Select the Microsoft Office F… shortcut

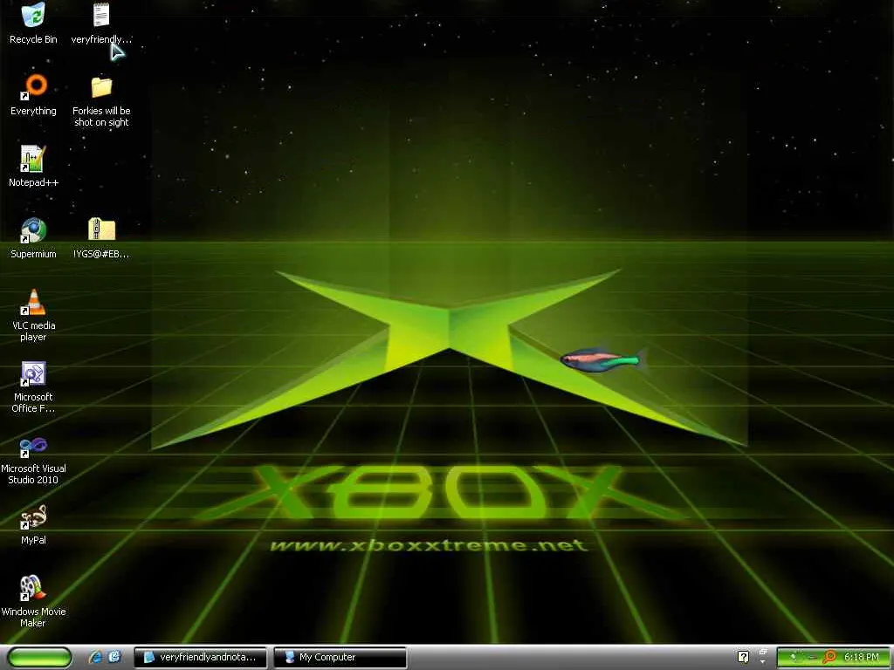[x=33, y=386]
